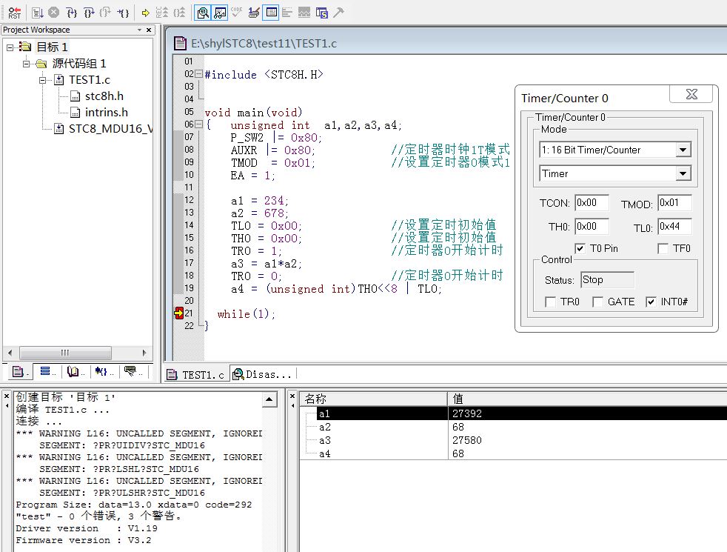Click the Step Out braces icon
Viewport: 727px width, 552px height.
(x=106, y=13)
